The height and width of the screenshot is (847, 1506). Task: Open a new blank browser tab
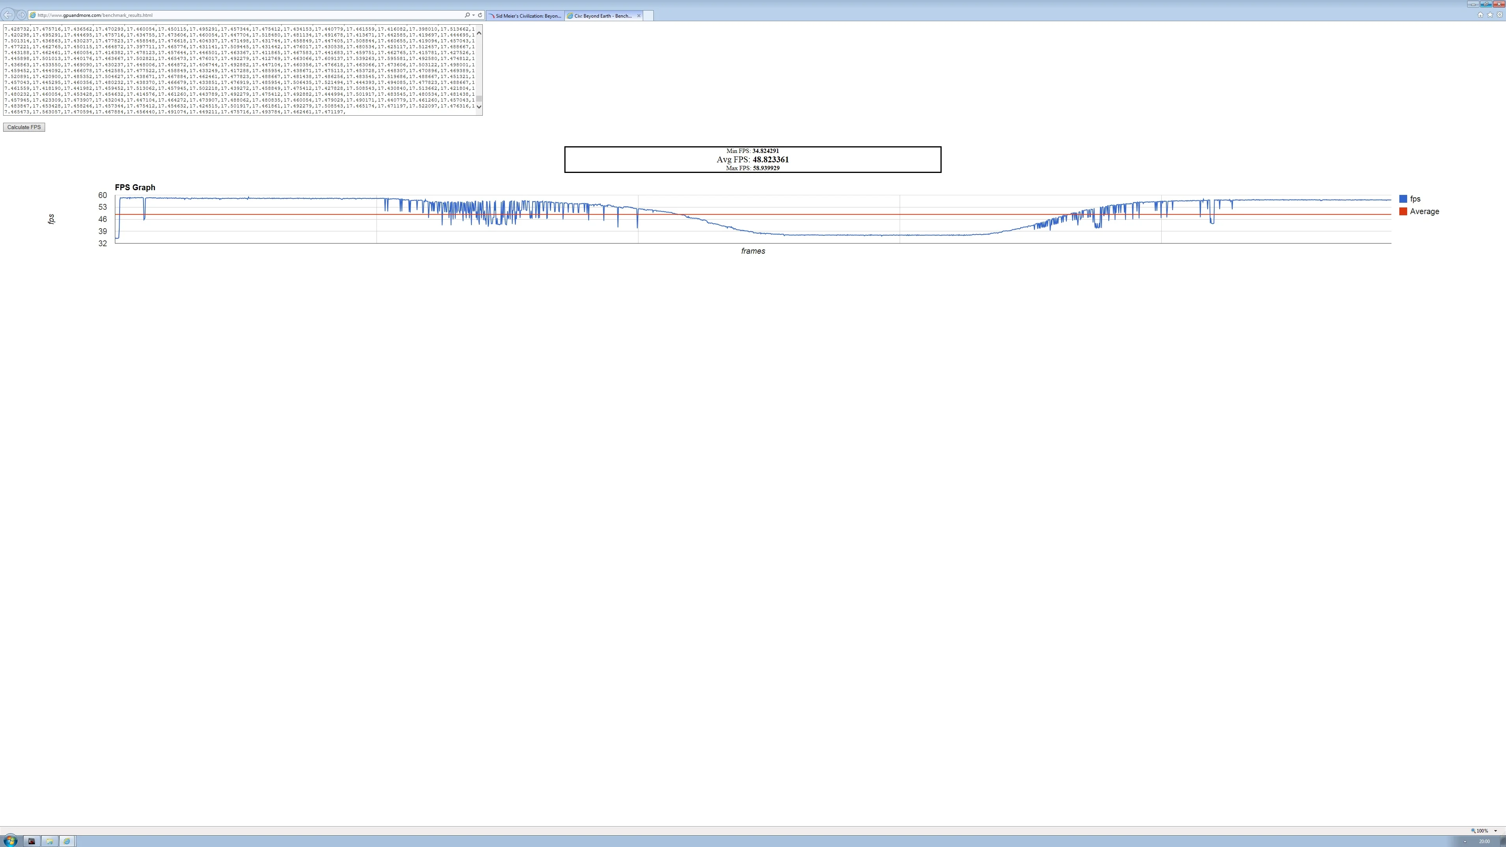click(x=648, y=16)
